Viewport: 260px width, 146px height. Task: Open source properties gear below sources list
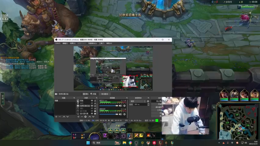85,117
